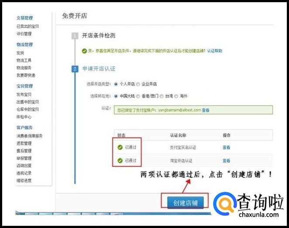Click 淘宝开店认证 table cell

181,161
